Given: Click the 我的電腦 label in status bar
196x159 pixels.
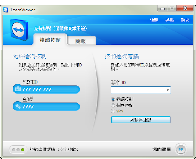Looking at the screenshot, I should click(162, 149).
